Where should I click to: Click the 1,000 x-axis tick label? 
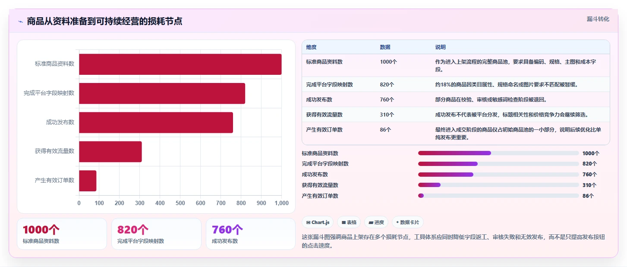pos(281,203)
